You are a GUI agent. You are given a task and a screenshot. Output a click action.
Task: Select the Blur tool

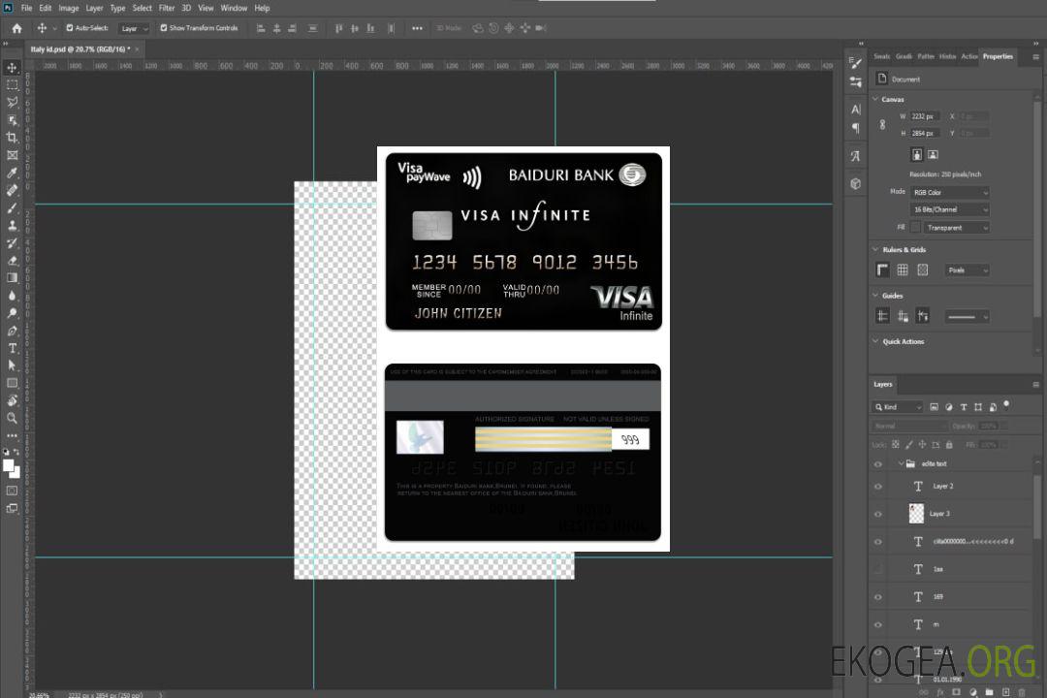12,296
